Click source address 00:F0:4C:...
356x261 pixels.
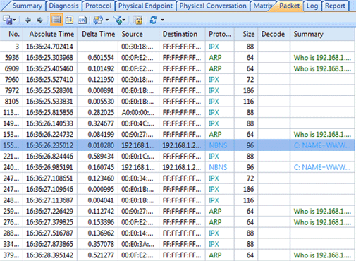click(137, 123)
